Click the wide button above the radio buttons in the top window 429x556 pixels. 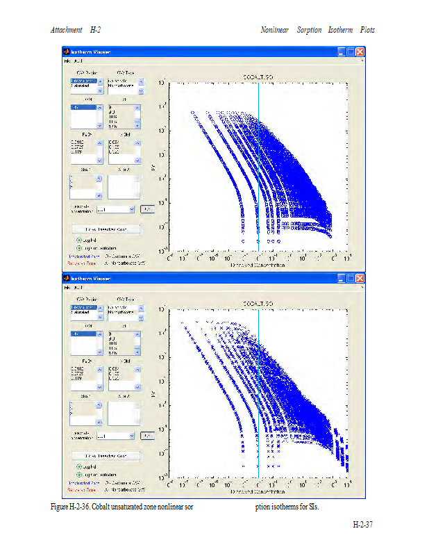(106, 229)
